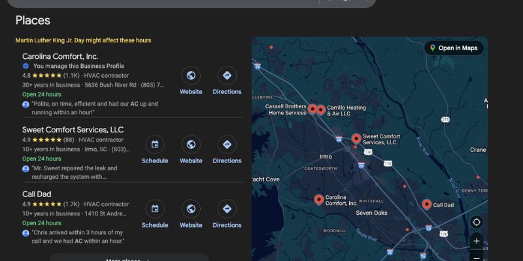
Task: Open Call Dad website globe icon
Action: [191, 209]
